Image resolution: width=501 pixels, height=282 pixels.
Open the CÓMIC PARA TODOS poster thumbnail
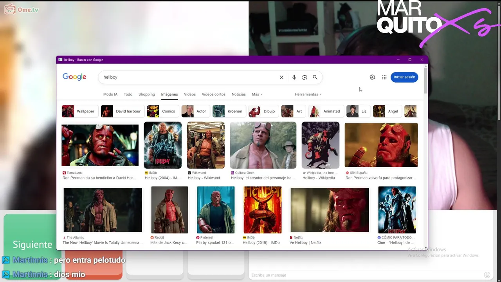click(397, 210)
